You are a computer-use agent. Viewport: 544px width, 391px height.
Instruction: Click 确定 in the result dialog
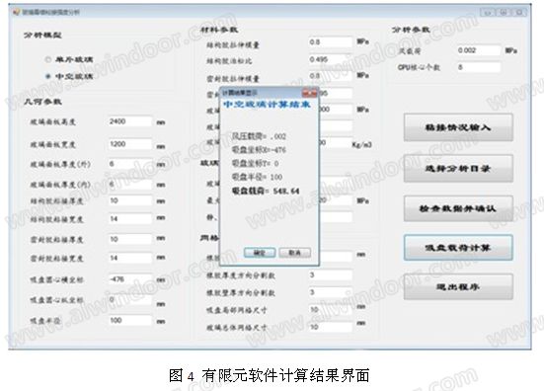260,253
